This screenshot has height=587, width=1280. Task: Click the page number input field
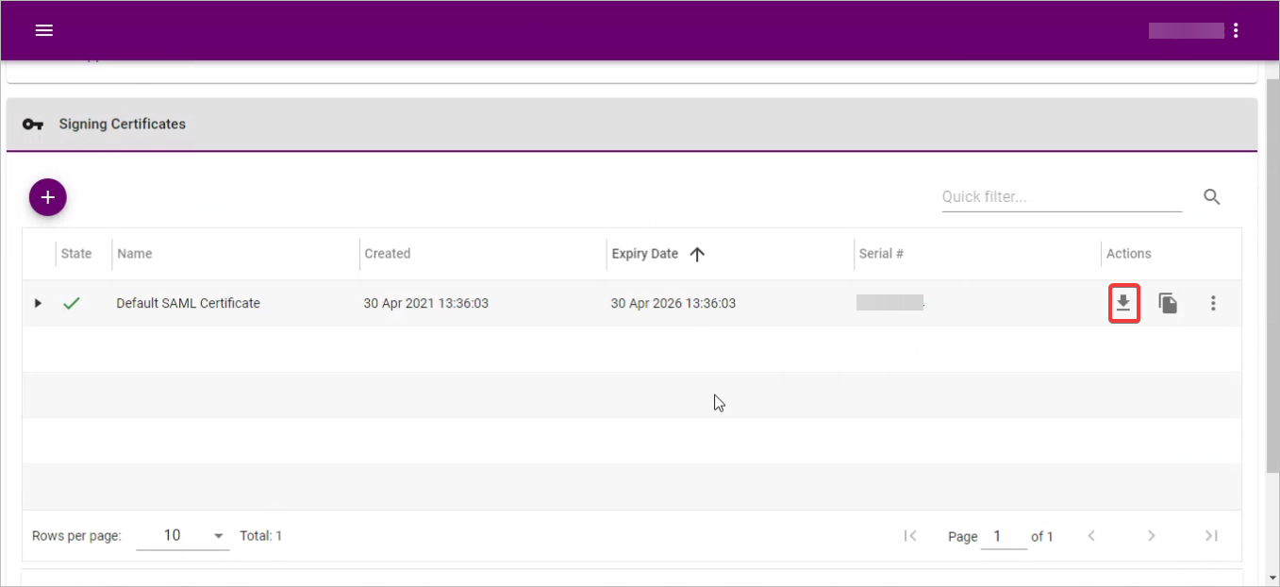pyautogui.click(x=1004, y=536)
